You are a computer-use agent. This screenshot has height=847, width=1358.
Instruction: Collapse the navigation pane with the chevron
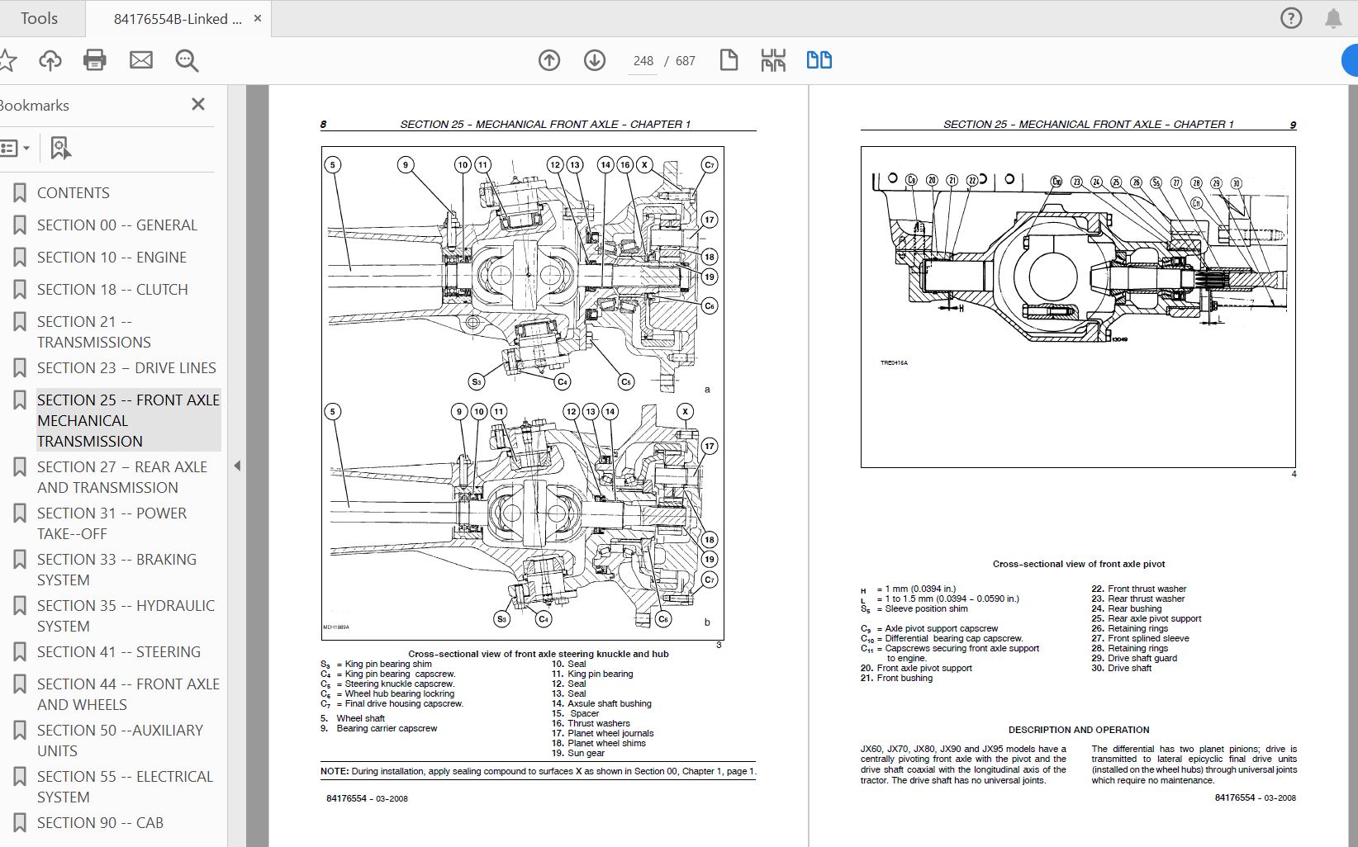pos(237,466)
